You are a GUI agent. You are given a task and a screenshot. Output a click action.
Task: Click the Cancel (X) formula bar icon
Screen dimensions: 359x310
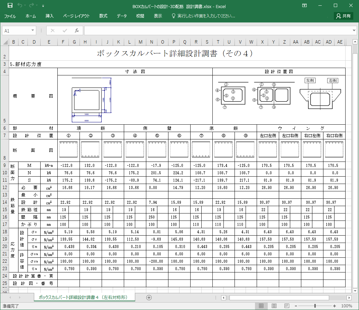pos(53,30)
